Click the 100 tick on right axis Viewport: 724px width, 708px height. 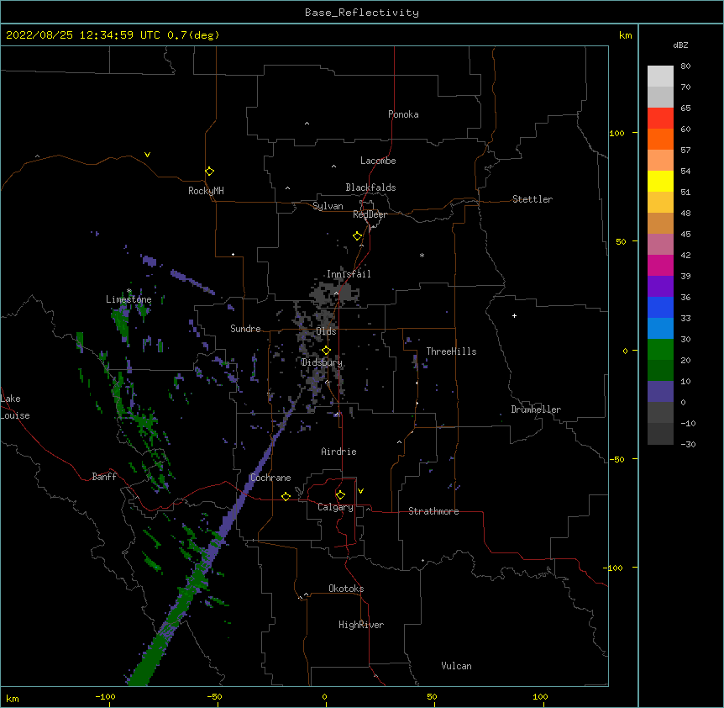[x=616, y=133]
